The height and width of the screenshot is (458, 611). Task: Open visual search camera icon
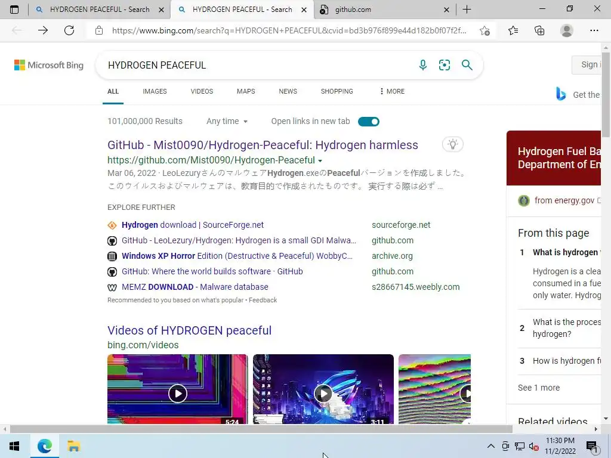click(x=444, y=65)
